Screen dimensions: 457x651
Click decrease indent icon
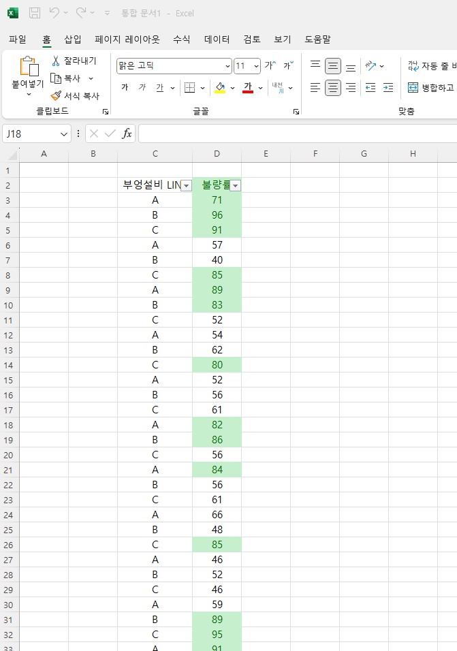(371, 88)
